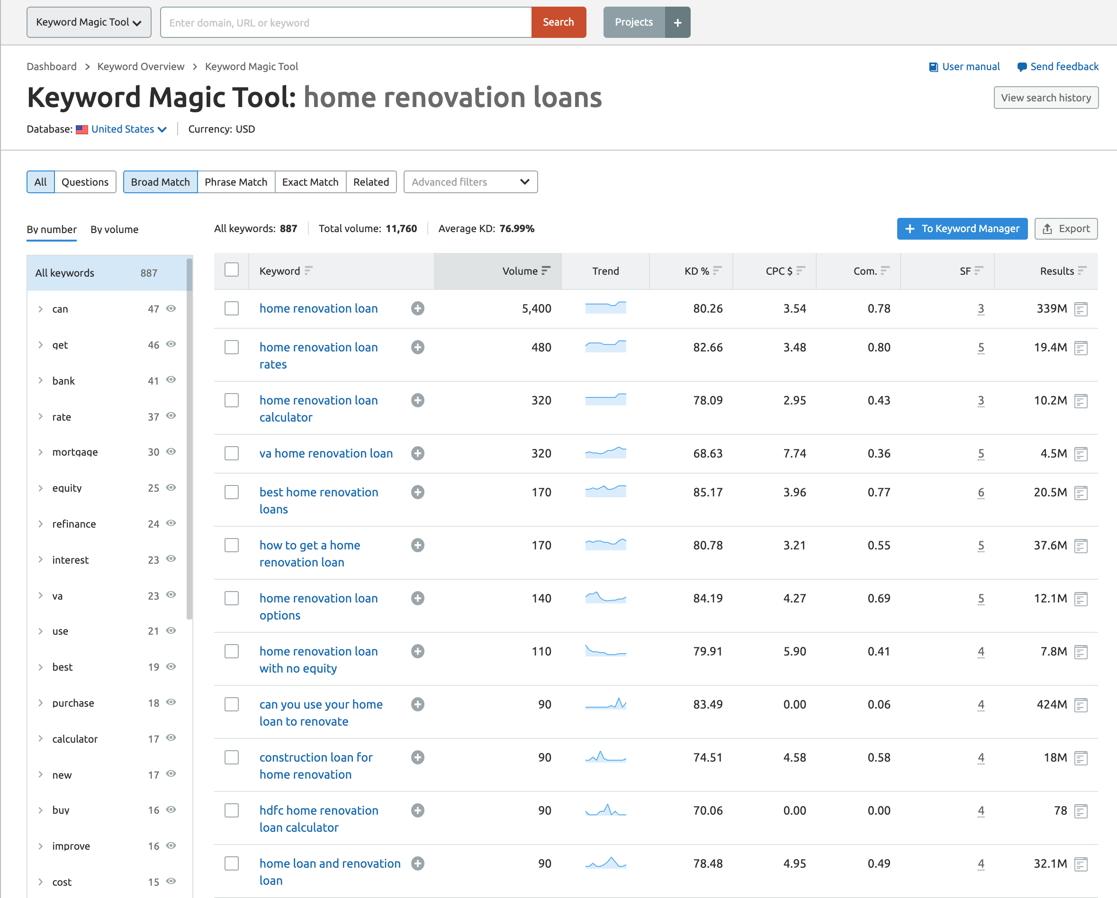
Task: Expand the 'rate' keyword group
Action: coord(40,416)
